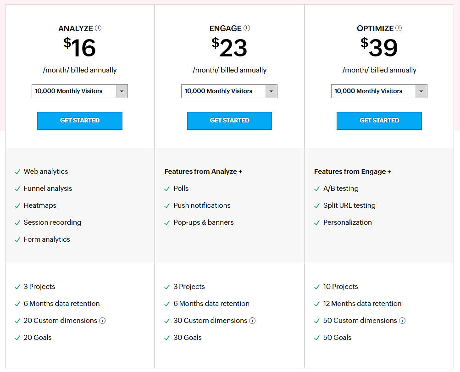The width and height of the screenshot is (460, 372).
Task: Open the Engage visitors dropdown
Action: (229, 91)
